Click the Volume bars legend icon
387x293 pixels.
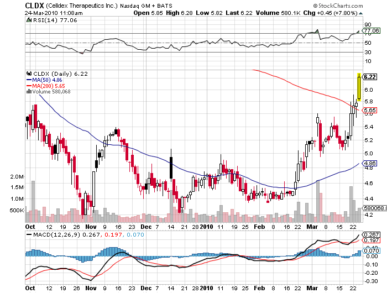(29, 92)
